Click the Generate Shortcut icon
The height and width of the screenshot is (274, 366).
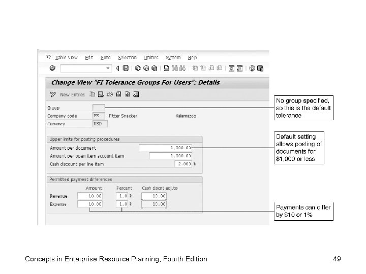(x=240, y=68)
